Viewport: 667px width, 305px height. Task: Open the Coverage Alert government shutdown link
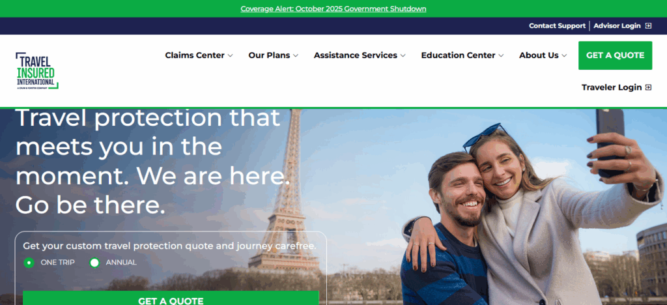tap(333, 8)
